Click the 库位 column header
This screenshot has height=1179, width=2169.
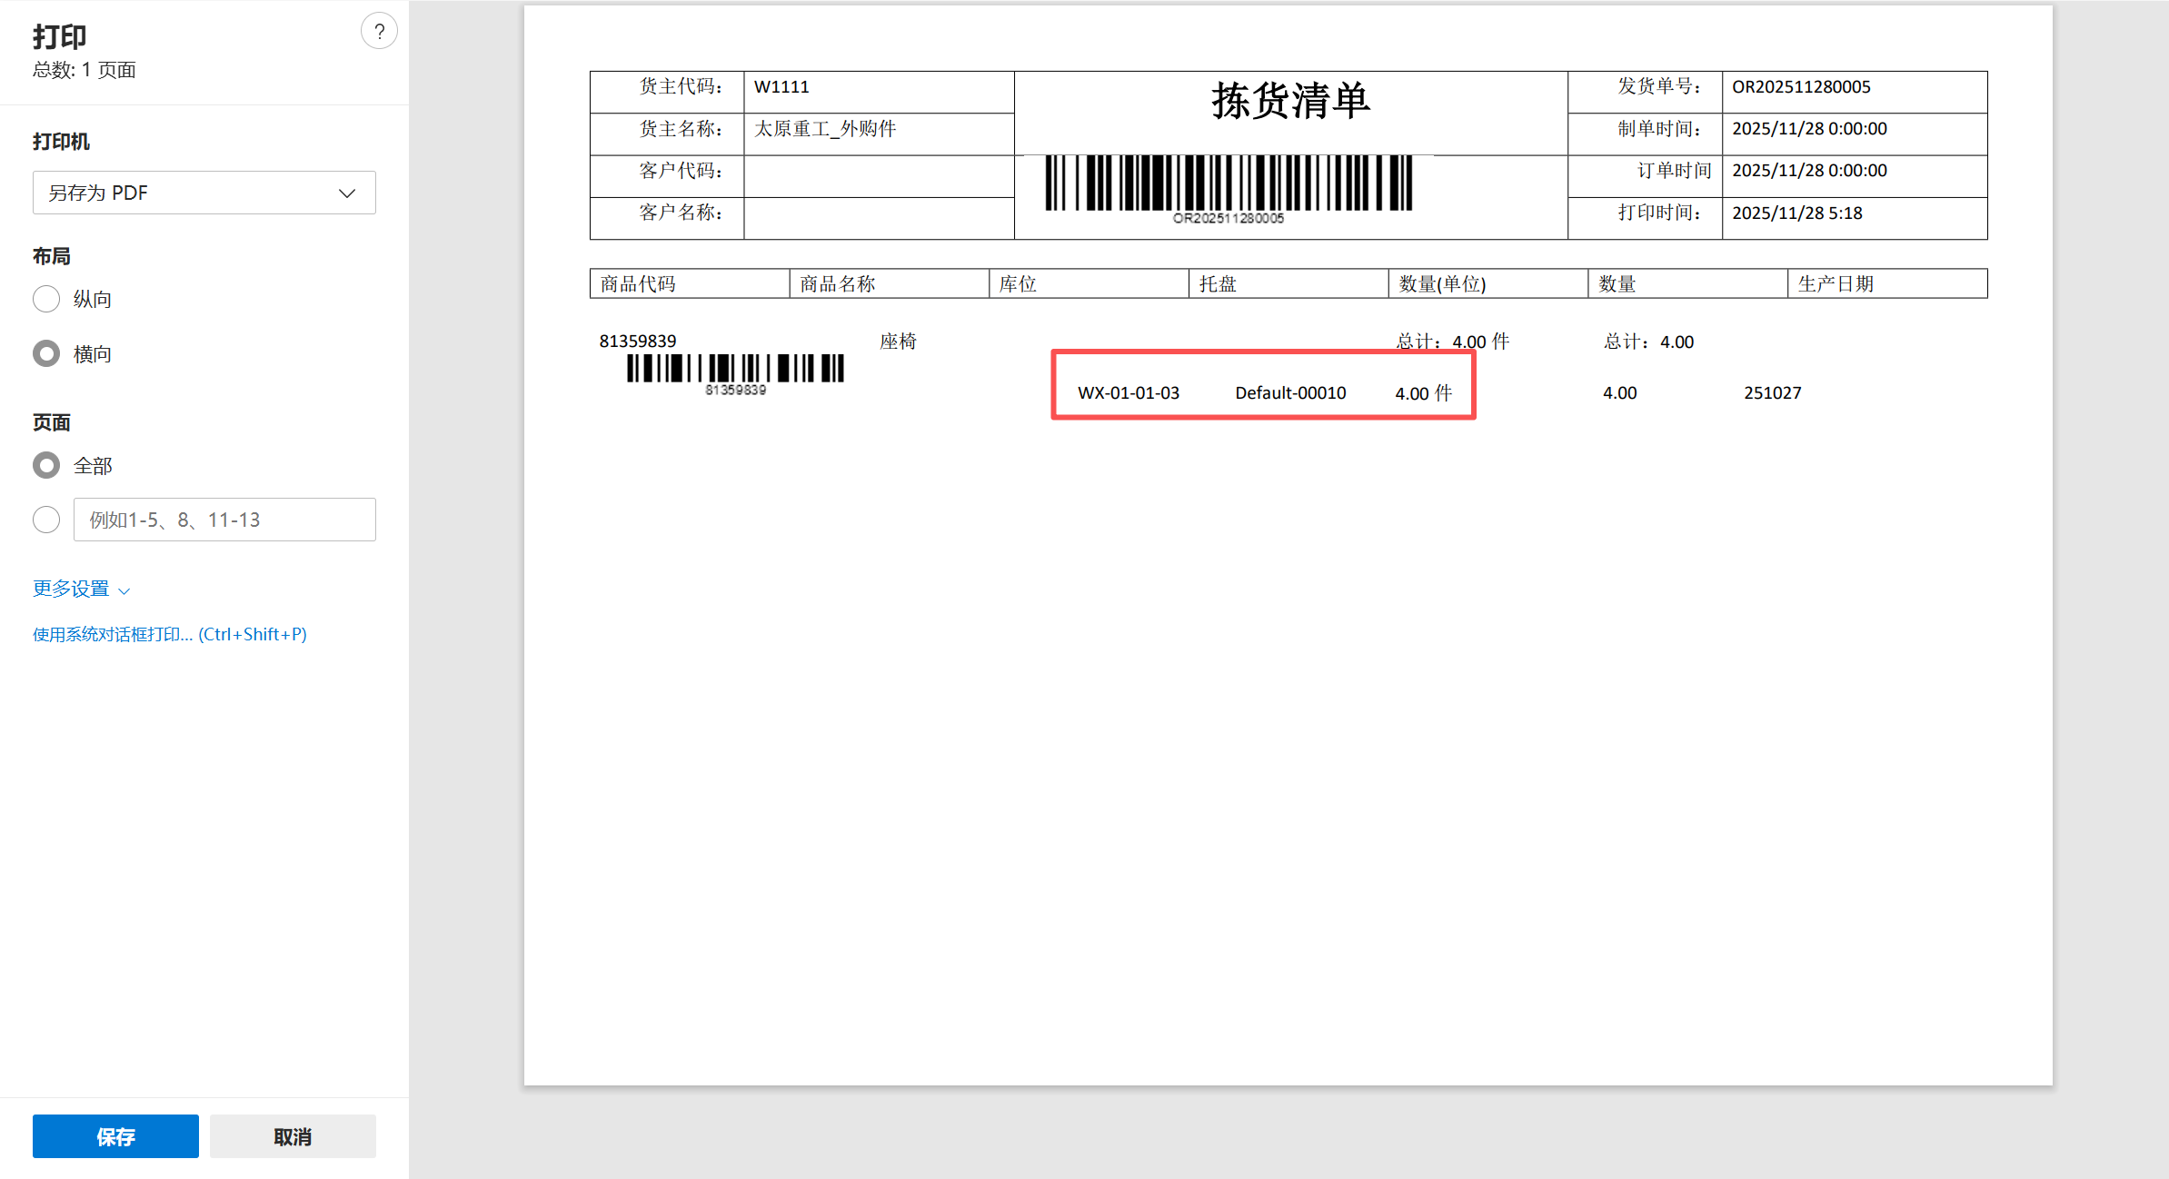coord(1019,284)
